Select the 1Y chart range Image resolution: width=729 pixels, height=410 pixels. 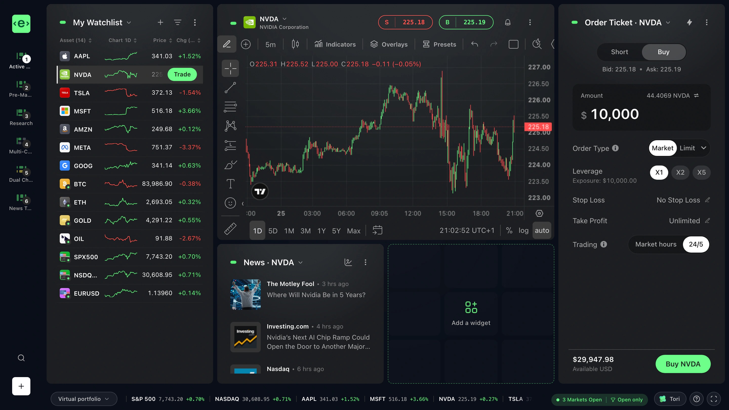click(x=321, y=231)
